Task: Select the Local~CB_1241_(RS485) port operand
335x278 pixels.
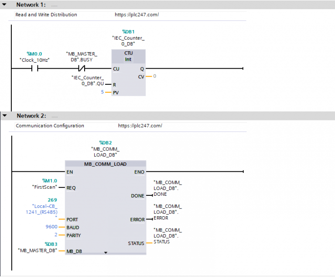Action: pos(44,208)
